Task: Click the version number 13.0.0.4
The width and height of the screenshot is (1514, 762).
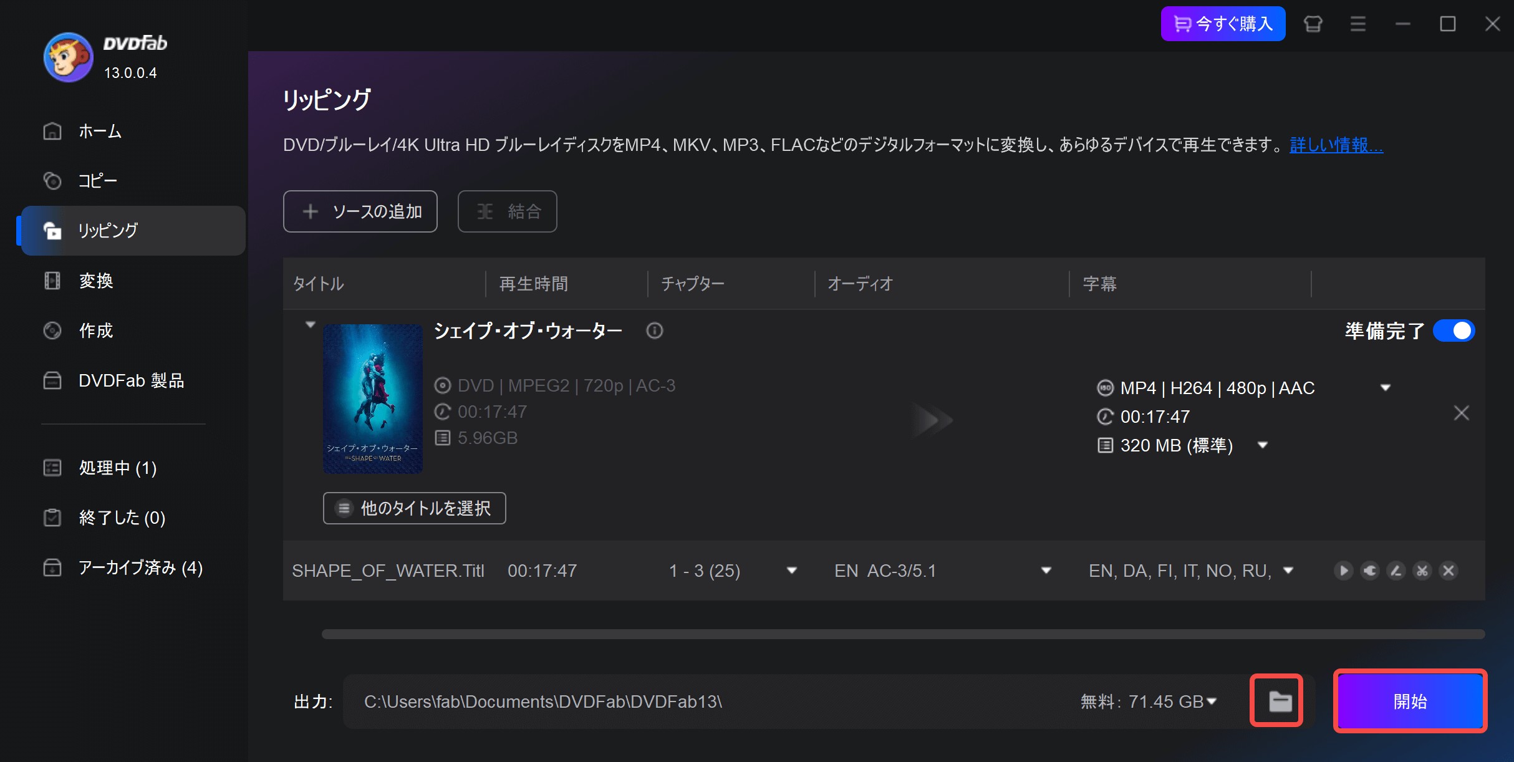Action: tap(130, 73)
